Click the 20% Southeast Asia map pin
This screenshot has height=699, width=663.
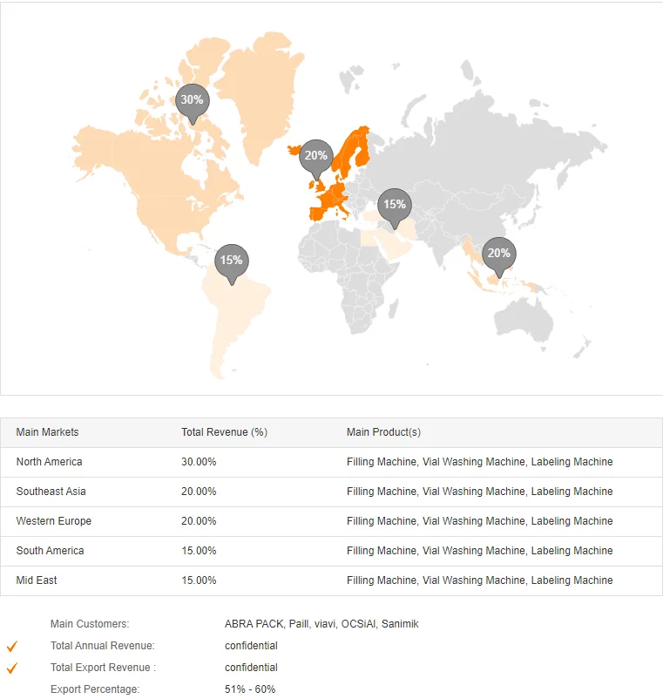[498, 254]
